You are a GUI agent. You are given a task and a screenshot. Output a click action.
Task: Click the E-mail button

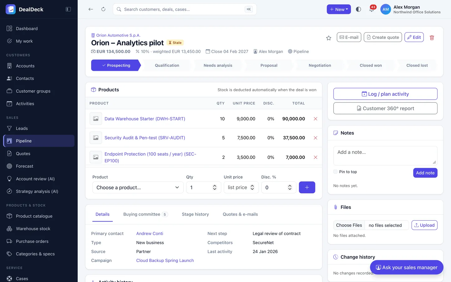(x=349, y=37)
